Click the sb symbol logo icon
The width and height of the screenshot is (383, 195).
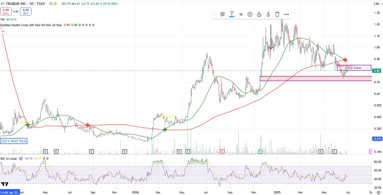click(x=3, y=4)
